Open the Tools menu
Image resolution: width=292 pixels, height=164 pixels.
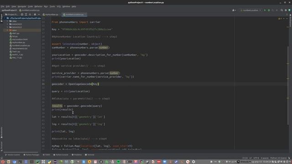(x=52, y=6)
